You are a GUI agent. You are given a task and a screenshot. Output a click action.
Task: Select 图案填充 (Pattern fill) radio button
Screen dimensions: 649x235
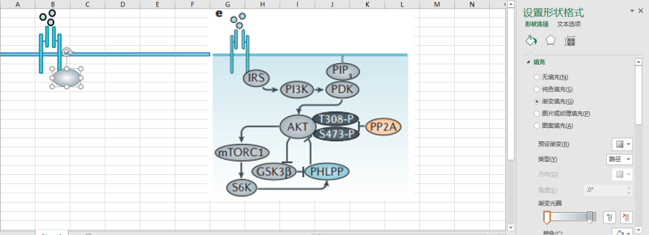point(537,126)
